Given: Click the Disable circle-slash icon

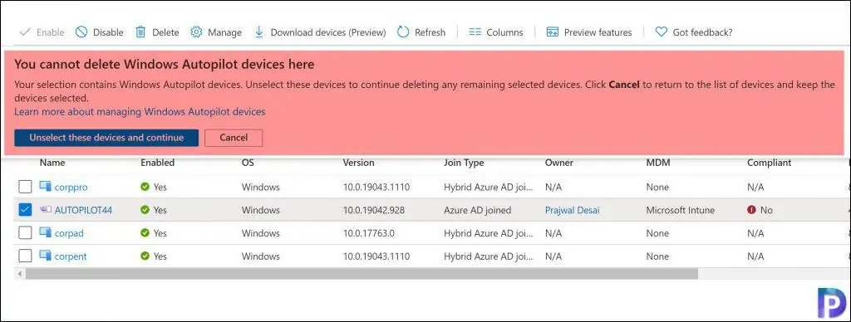Looking at the screenshot, I should (81, 32).
